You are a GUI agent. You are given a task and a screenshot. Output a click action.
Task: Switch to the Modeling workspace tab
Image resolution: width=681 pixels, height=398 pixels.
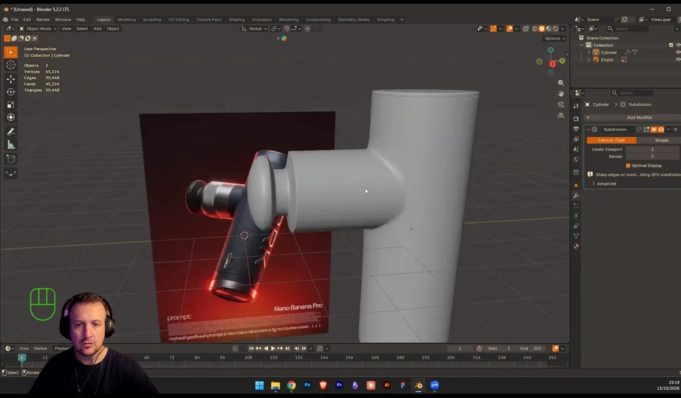(127, 20)
